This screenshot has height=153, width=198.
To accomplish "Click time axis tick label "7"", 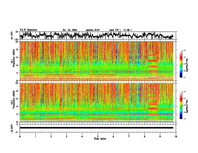I will point(129,136).
